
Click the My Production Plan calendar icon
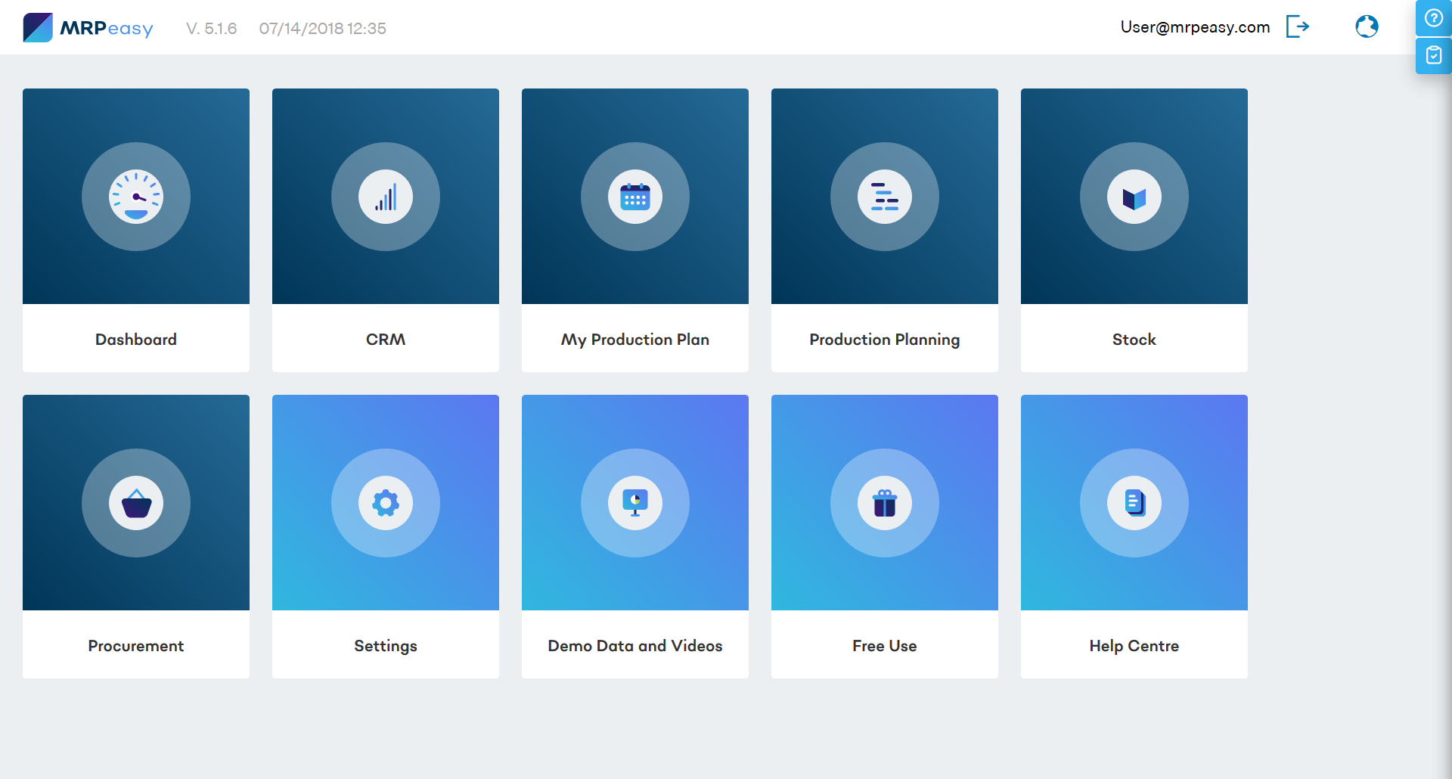tap(634, 197)
